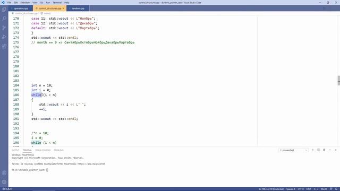This screenshot has width=340, height=191.
Task: Open the Selection menu
Action: [x=25, y=3]
